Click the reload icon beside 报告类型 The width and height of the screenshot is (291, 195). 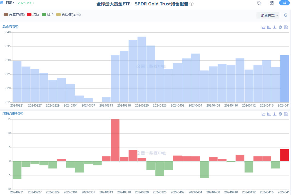pyautogui.click(x=286, y=15)
